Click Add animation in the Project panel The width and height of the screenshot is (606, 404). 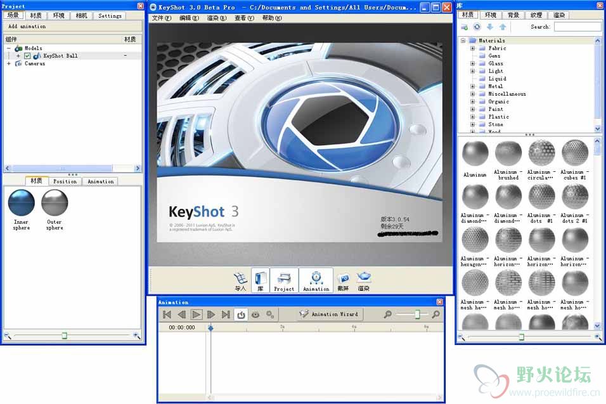[27, 26]
